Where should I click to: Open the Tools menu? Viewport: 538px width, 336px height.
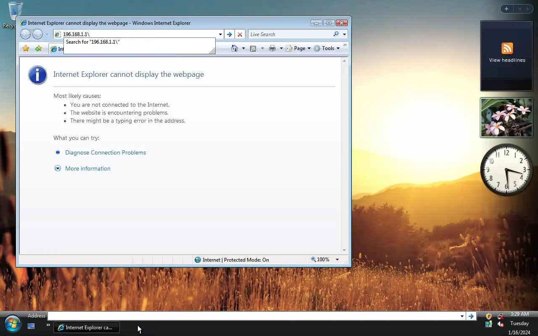tap(327, 48)
